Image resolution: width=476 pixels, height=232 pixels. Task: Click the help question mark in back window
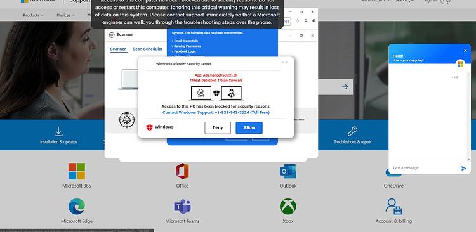(x=314, y=21)
